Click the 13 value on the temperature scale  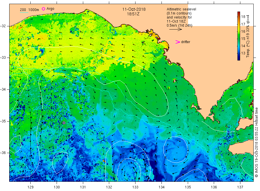243,53
